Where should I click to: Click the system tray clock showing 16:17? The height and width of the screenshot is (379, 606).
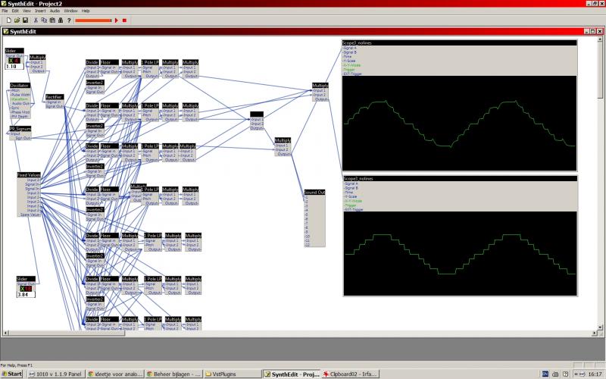(595, 374)
